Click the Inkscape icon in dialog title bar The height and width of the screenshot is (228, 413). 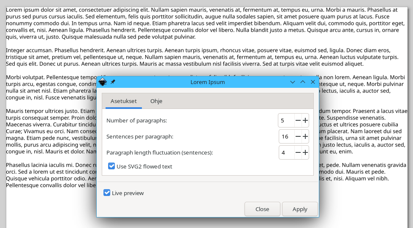(103, 82)
